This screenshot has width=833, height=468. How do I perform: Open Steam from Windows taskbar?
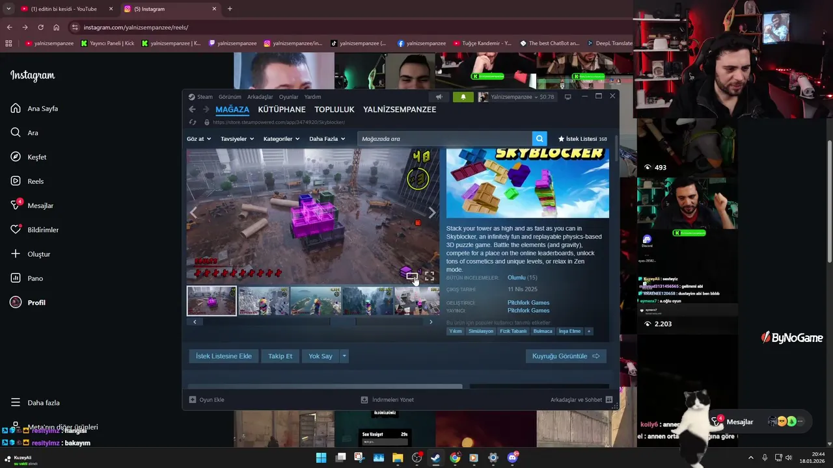[x=435, y=458]
